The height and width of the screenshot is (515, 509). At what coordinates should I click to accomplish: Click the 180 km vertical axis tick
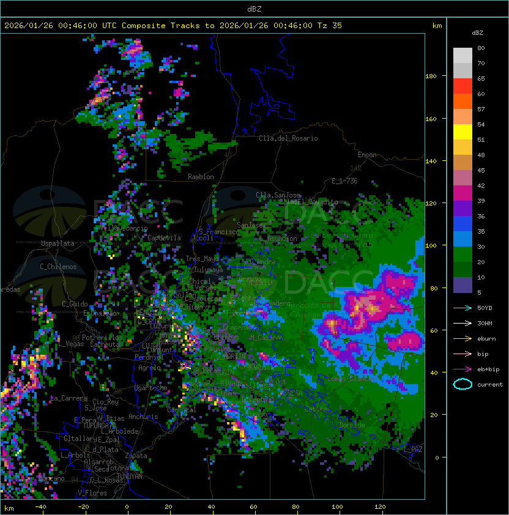431,76
